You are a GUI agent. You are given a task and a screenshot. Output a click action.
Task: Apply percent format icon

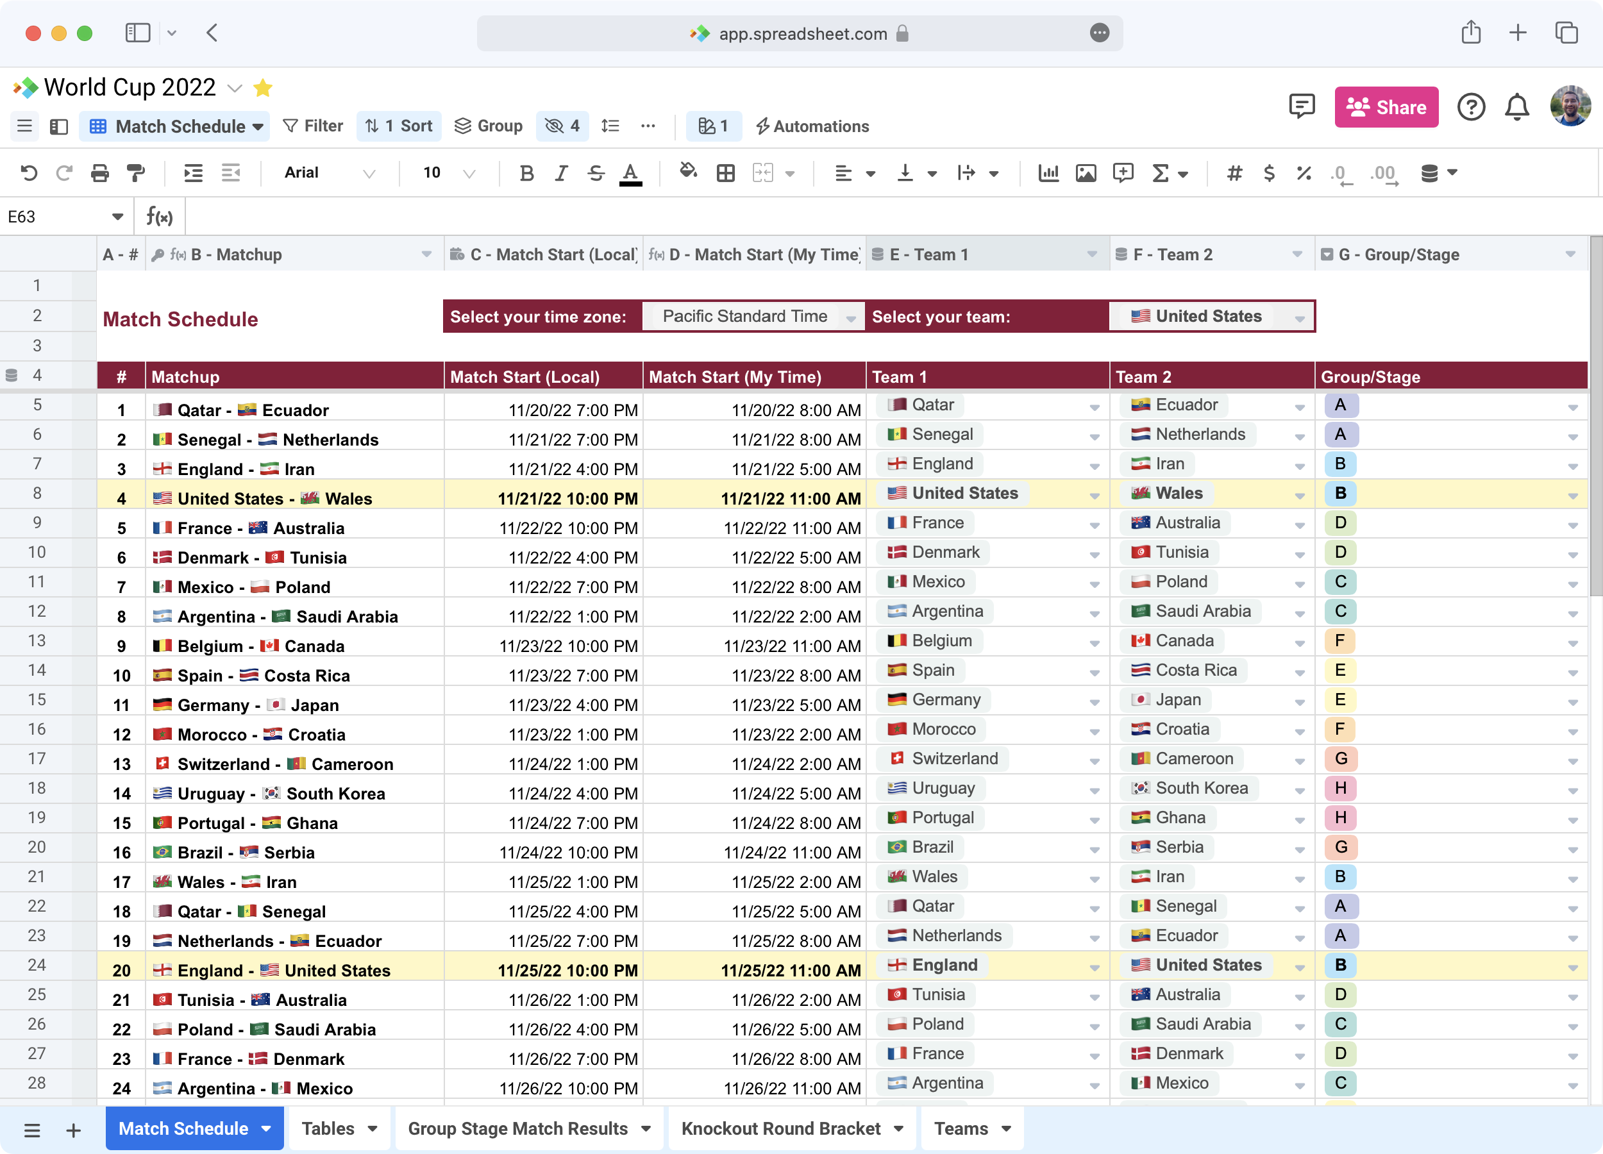pyautogui.click(x=1304, y=172)
